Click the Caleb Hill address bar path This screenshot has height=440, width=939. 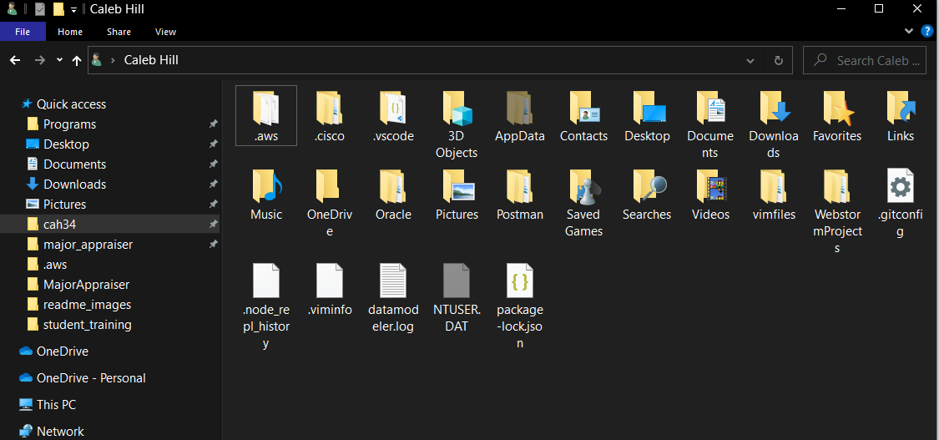pos(151,60)
